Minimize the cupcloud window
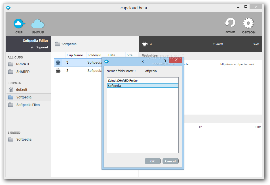Screen dimensions: 270x185 (x=238, y=7)
